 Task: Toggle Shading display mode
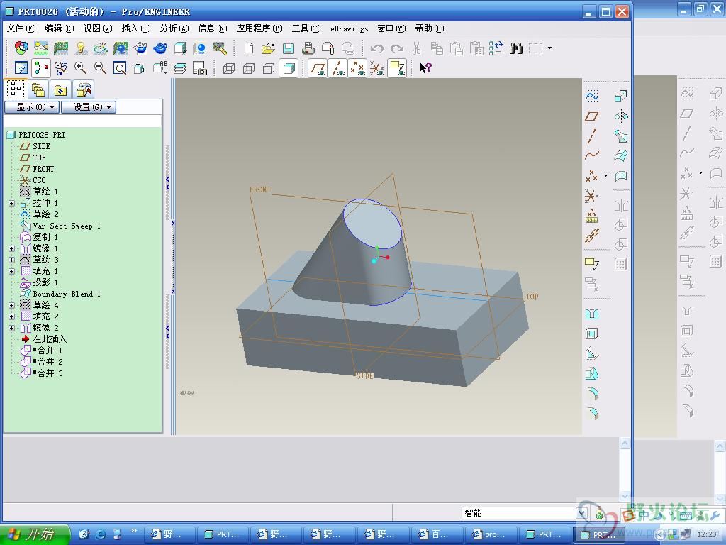(289, 69)
